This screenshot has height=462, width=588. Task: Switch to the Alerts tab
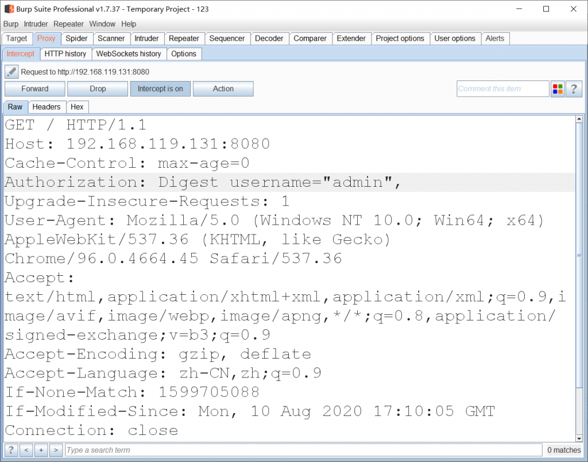(x=495, y=38)
